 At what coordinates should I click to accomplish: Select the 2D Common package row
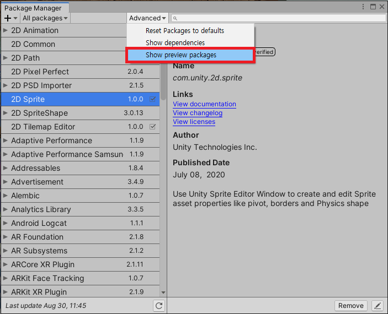click(x=64, y=44)
